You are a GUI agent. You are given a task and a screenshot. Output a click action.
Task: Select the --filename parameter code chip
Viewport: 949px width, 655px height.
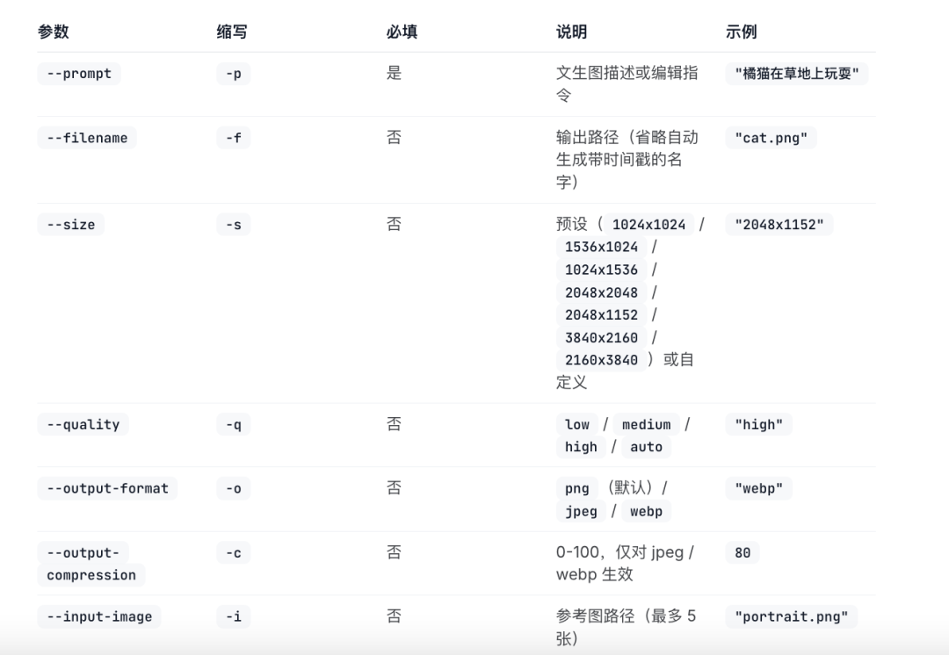coord(87,138)
